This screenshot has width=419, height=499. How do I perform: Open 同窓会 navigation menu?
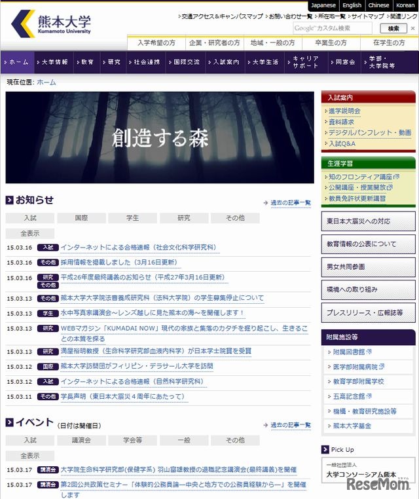click(344, 62)
